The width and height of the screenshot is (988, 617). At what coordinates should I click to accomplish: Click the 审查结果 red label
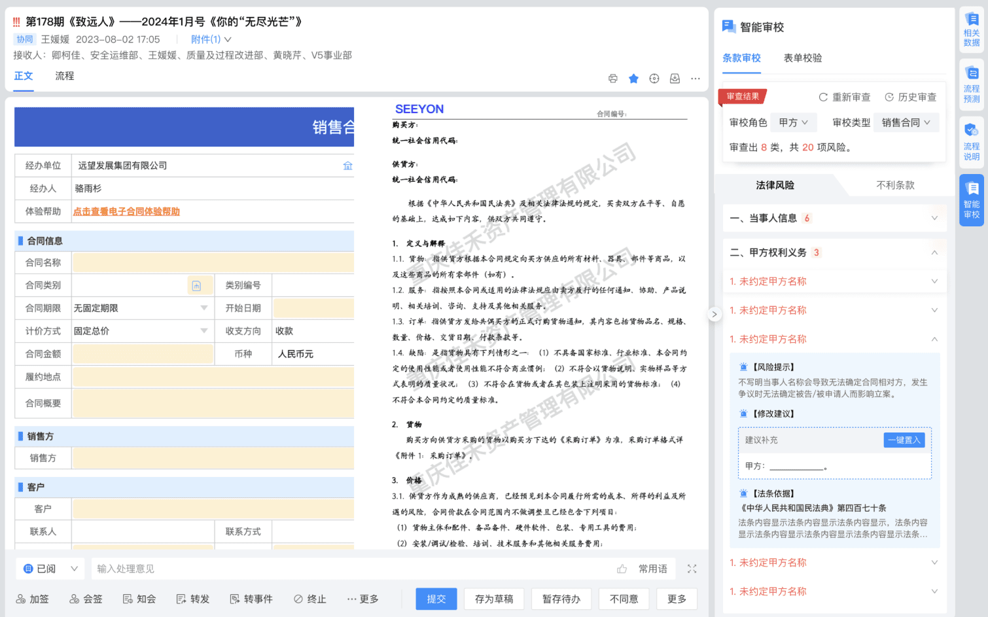743,96
